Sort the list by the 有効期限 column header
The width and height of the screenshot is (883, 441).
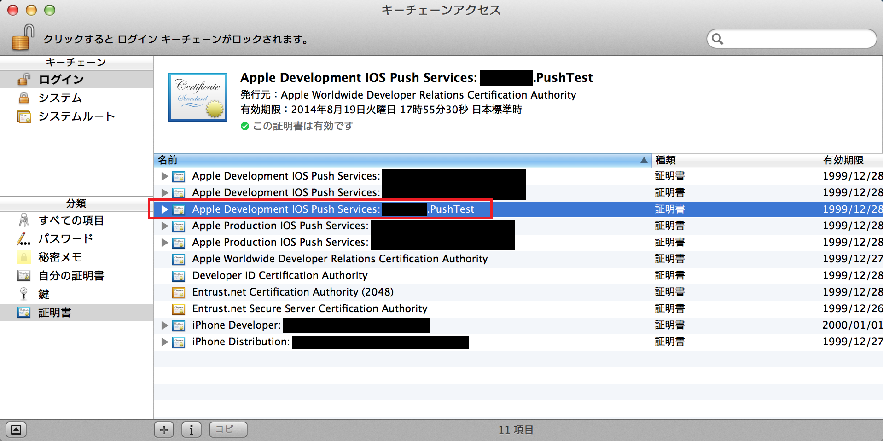tap(851, 160)
